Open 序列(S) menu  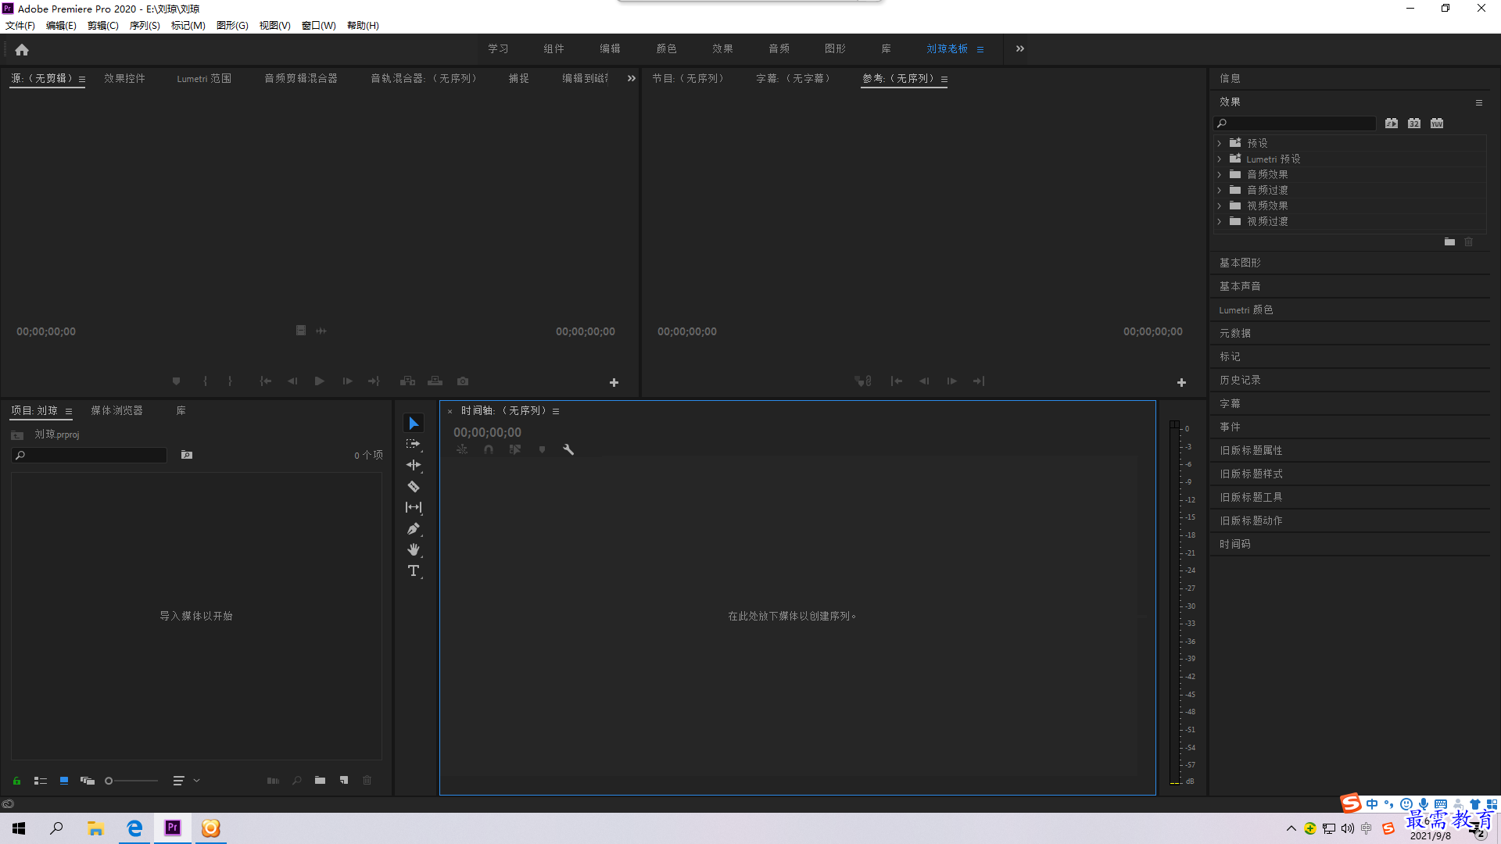(145, 26)
